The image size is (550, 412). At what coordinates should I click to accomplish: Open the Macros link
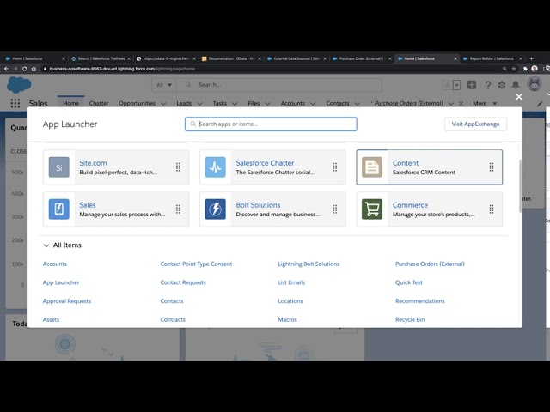[287, 319]
